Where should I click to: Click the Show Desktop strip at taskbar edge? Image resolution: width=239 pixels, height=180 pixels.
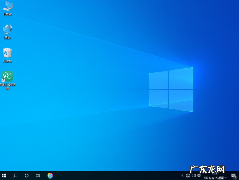point(238,176)
